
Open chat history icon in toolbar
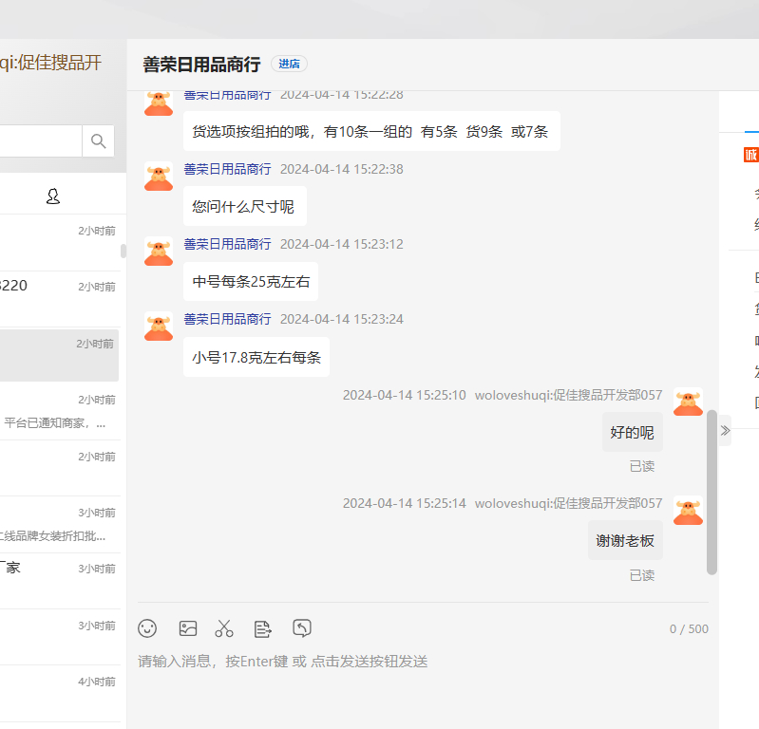point(302,628)
